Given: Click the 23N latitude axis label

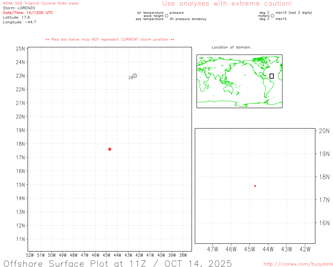Looking at the screenshot, I should (x=21, y=76).
